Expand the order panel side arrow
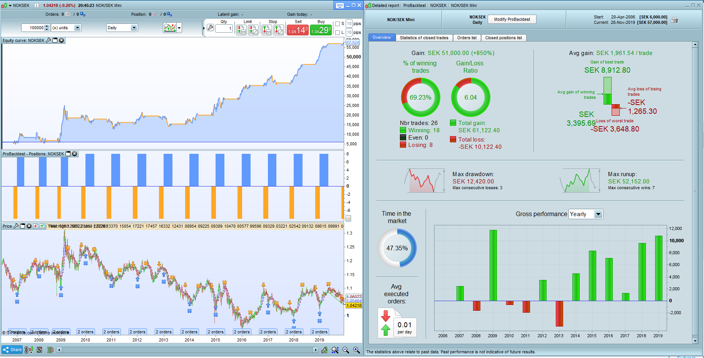The image size is (704, 358). [x=204, y=28]
